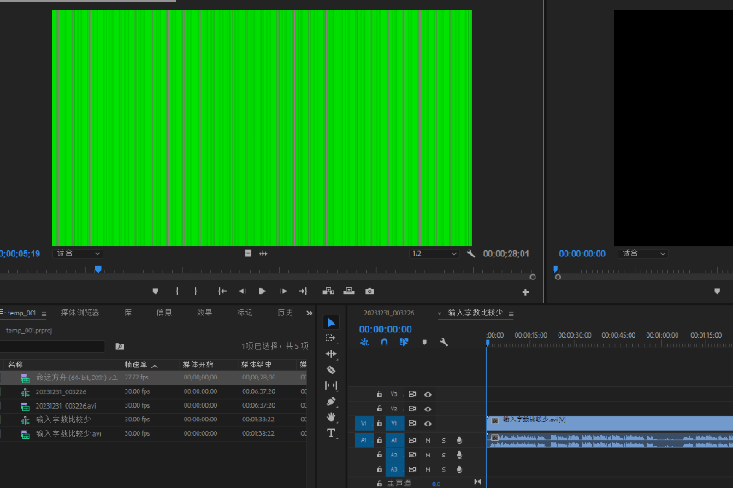This screenshot has height=488, width=733.
Task: Switch to the 媒体浏览器 tab
Action: click(x=80, y=313)
